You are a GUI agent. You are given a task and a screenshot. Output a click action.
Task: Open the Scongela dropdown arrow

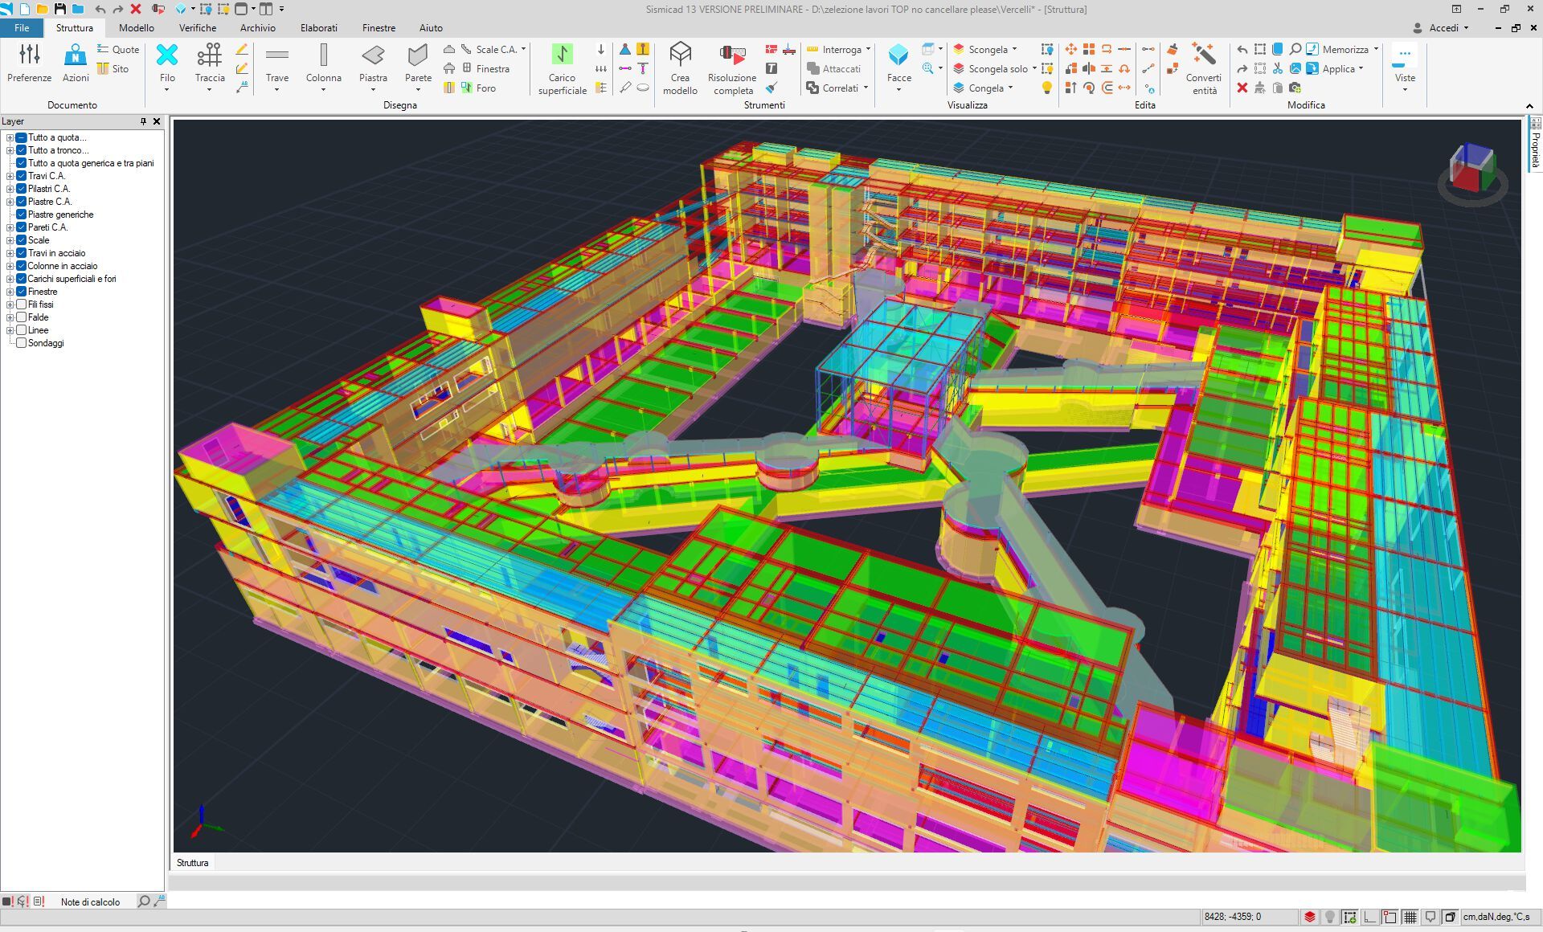[x=1015, y=49]
